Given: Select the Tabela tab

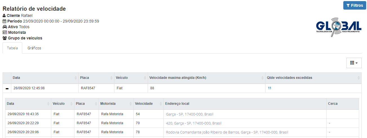Looking at the screenshot, I should click(x=12, y=48).
